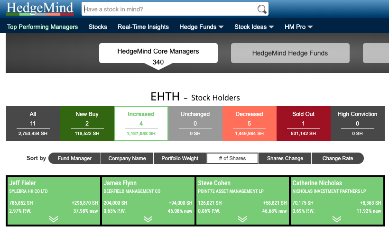Image resolution: width=389 pixels, height=235 pixels.
Task: Go to Real-Time Insights
Action: point(143,27)
